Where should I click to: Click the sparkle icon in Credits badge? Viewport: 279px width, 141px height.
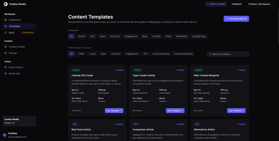pyautogui.click(x=208, y=4)
